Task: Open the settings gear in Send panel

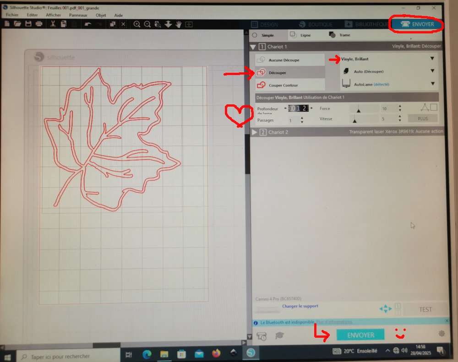Action: pos(442,334)
